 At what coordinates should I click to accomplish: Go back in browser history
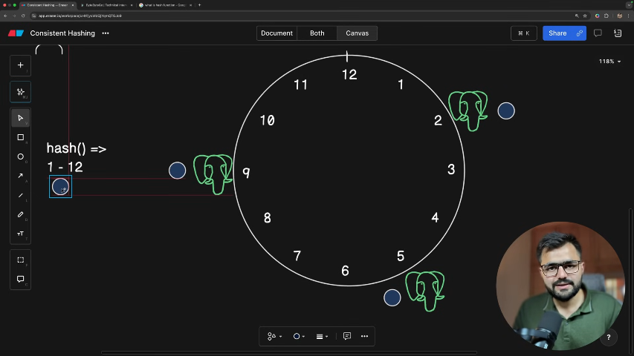coord(5,16)
